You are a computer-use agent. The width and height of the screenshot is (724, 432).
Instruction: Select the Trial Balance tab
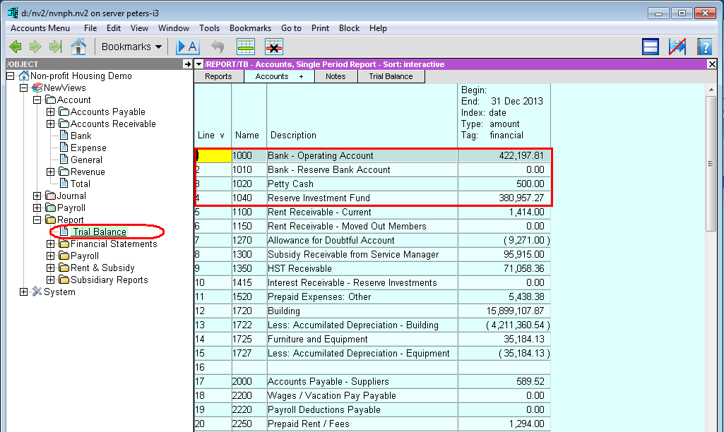[391, 76]
